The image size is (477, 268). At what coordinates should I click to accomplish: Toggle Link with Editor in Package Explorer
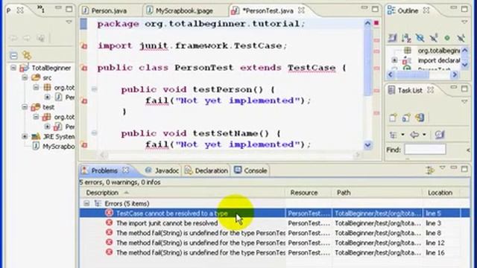(x=27, y=55)
